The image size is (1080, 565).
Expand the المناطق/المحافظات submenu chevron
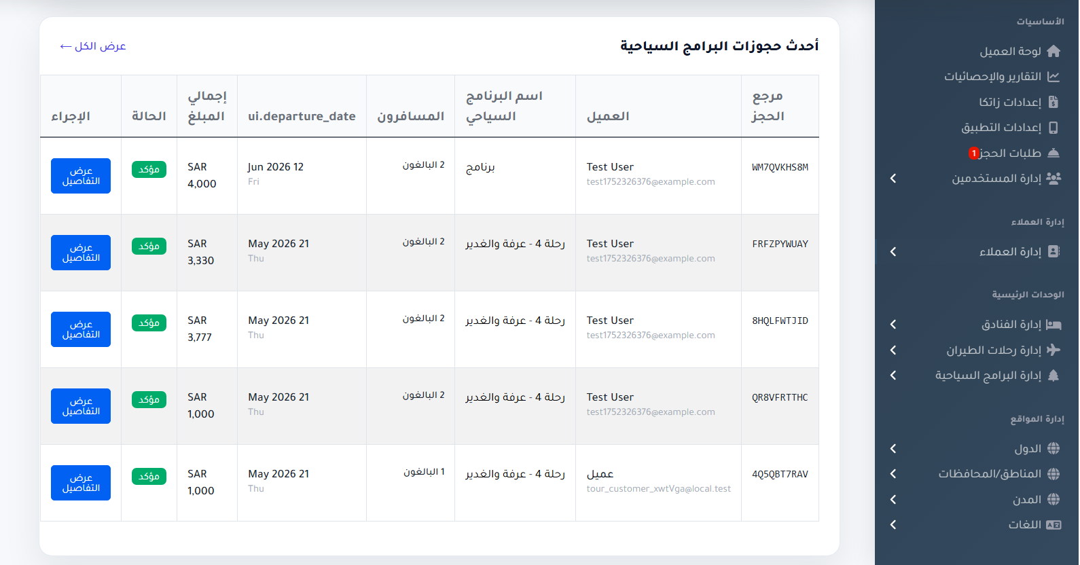[893, 474]
